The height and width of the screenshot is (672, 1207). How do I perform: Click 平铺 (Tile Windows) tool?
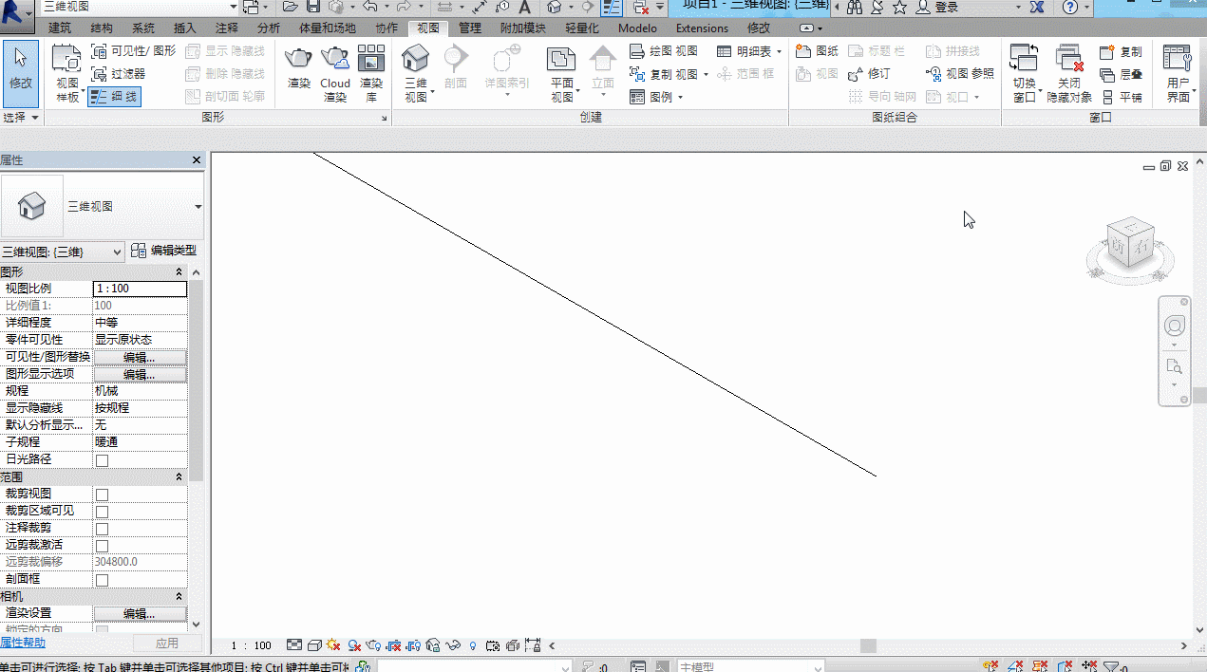tap(1122, 97)
